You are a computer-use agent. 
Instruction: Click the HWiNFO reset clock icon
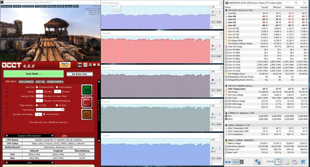pos(278,162)
